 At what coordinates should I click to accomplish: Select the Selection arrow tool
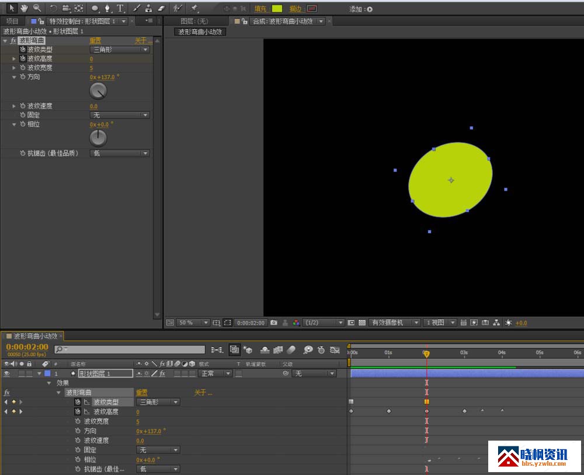[x=12, y=8]
